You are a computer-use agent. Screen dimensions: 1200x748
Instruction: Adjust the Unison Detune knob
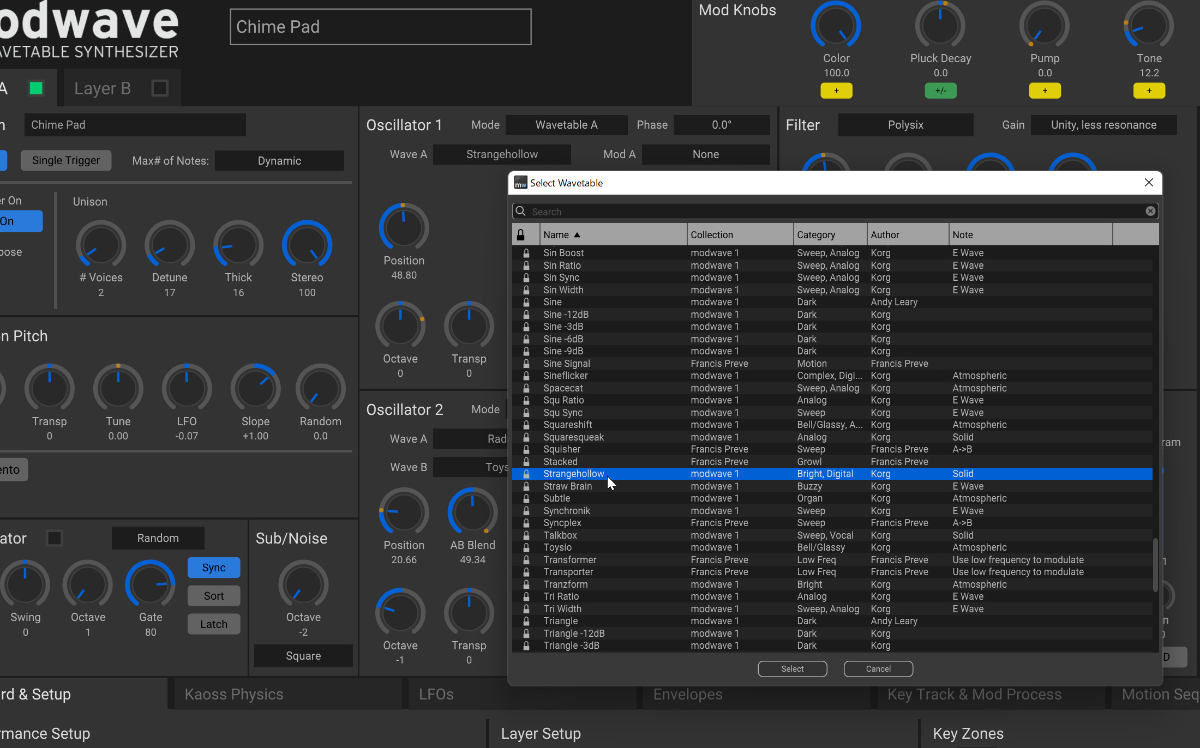(x=170, y=245)
